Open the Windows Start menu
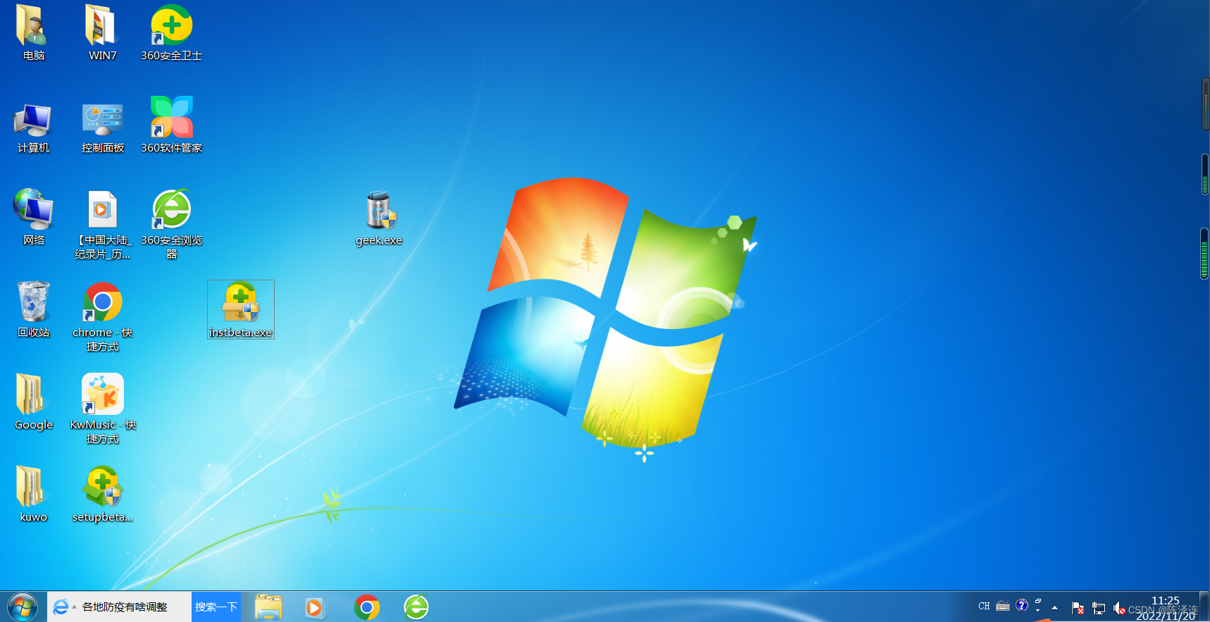 pos(23,607)
